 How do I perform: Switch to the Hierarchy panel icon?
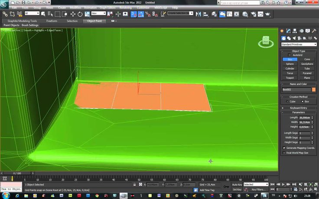294,31
